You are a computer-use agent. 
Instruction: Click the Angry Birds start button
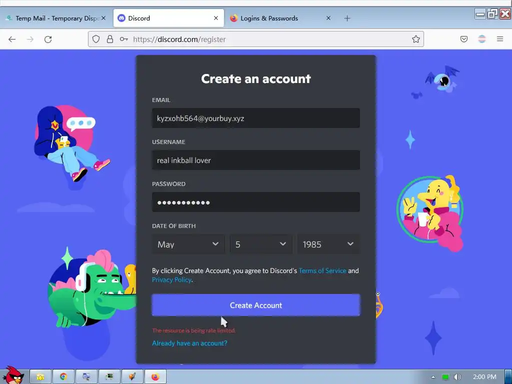tap(13, 375)
